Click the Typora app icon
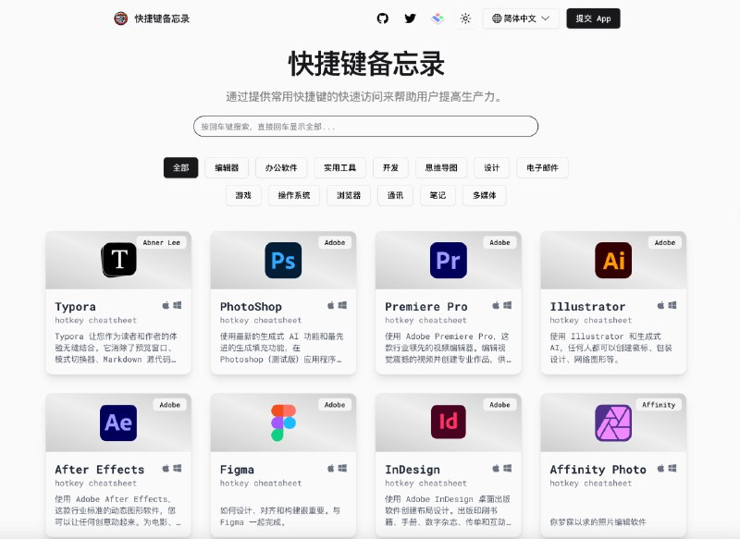 (117, 260)
